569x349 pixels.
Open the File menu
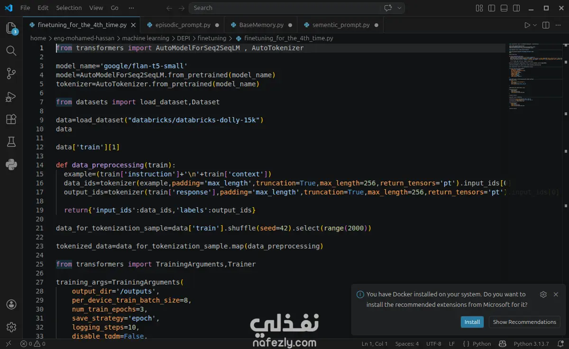[x=25, y=8]
